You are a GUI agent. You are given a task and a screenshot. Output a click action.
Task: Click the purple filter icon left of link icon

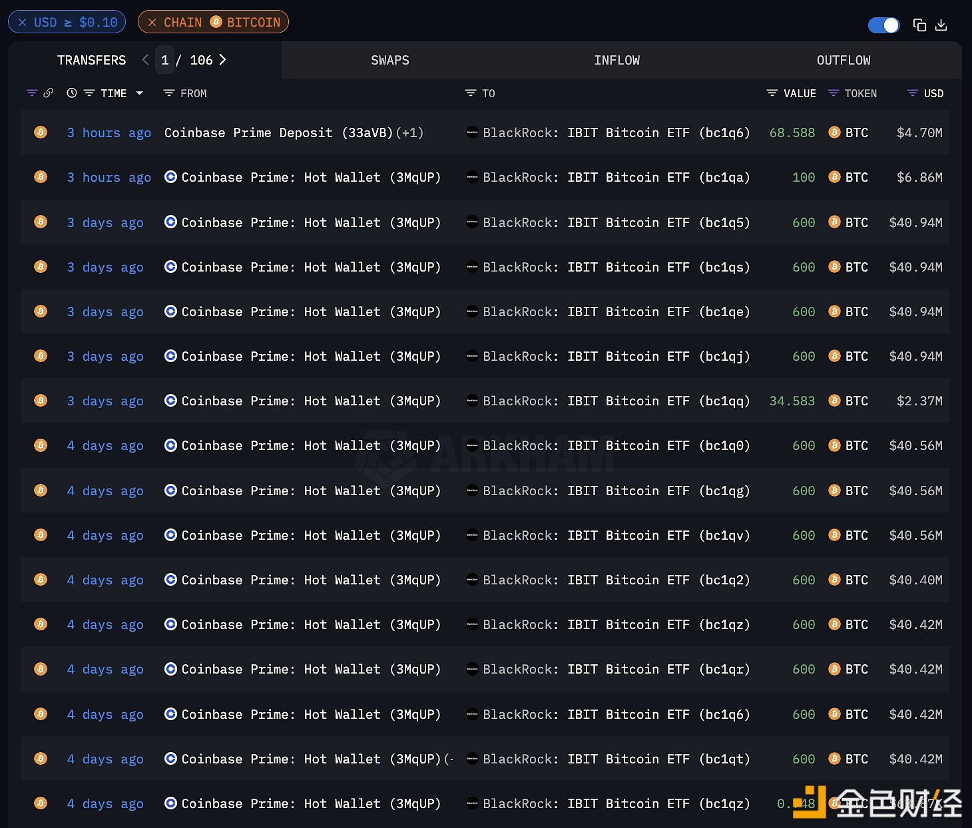click(x=31, y=93)
